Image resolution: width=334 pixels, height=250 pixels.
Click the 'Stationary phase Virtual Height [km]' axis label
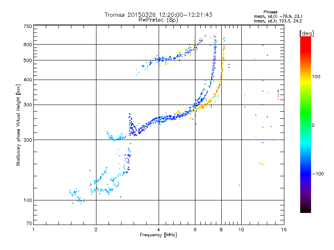(x=18, y=125)
